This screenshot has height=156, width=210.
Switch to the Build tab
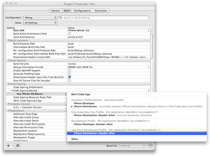pyautogui.click(x=67, y=11)
